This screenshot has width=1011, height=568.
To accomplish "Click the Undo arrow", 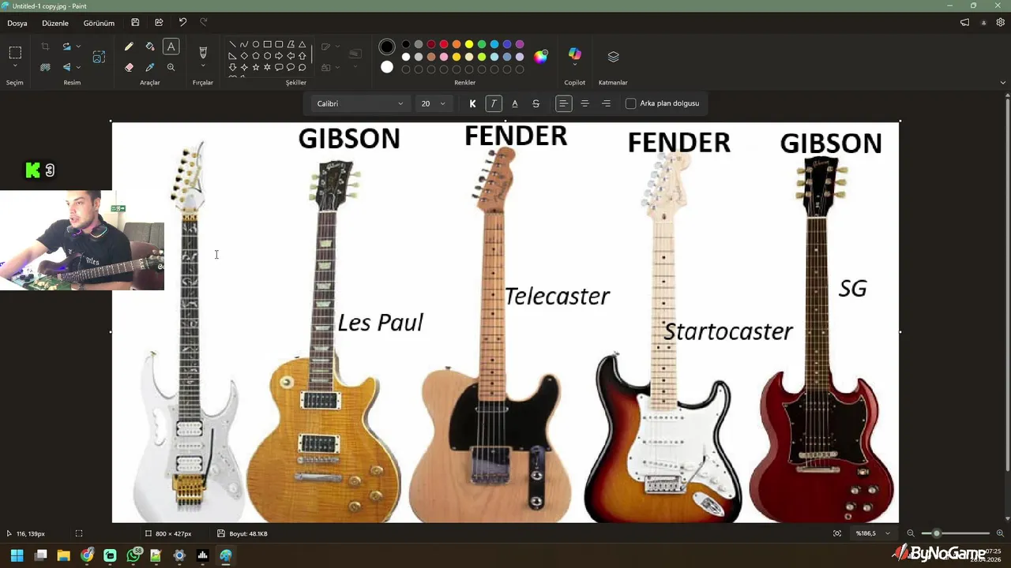I will coord(182,23).
